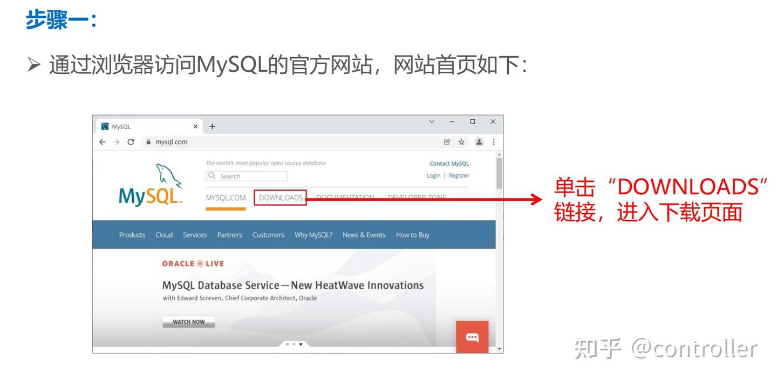Open the Contact MySQL link

(x=449, y=163)
